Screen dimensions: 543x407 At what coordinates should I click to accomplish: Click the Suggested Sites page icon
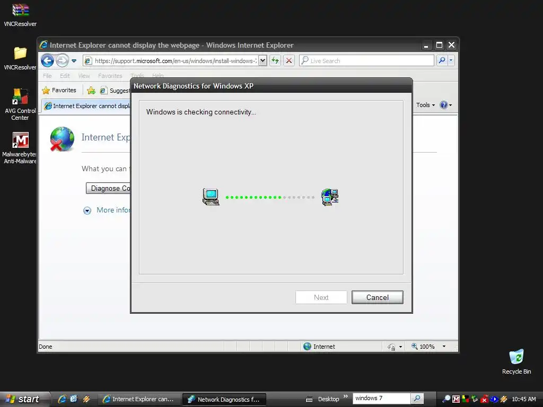[x=103, y=91]
